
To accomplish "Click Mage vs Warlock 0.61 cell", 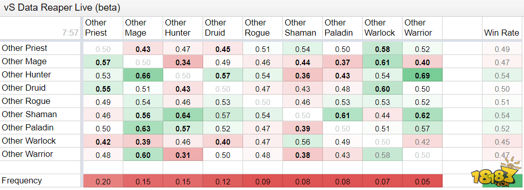I will pos(382,62).
